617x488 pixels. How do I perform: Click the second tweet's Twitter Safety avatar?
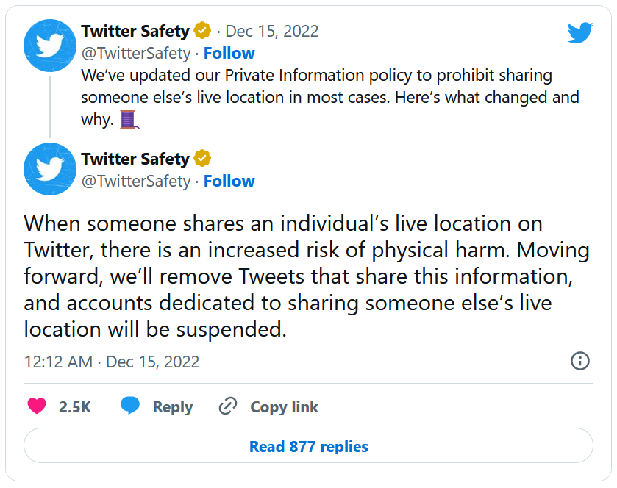[x=50, y=168]
